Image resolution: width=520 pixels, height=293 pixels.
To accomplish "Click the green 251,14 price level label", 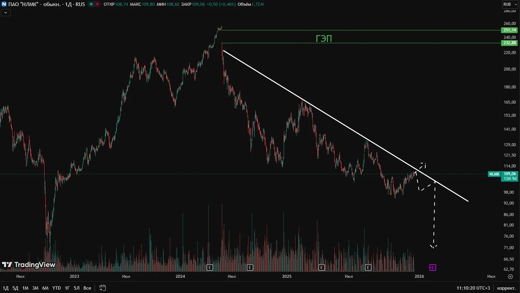I will pyautogui.click(x=509, y=30).
